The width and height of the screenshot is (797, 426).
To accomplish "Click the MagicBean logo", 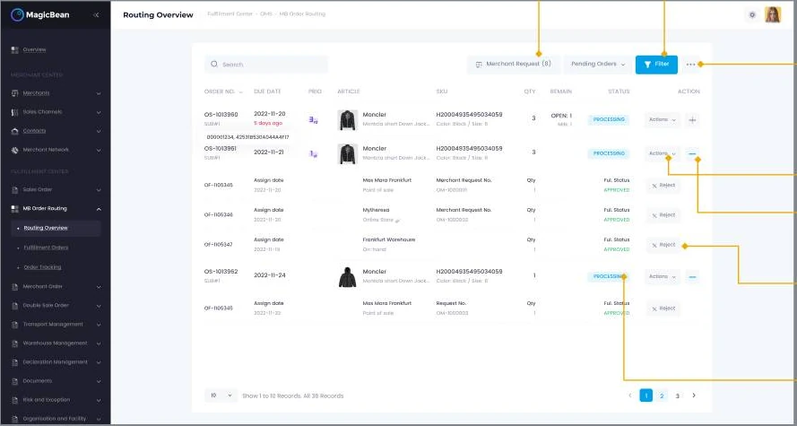I will 40,14.
